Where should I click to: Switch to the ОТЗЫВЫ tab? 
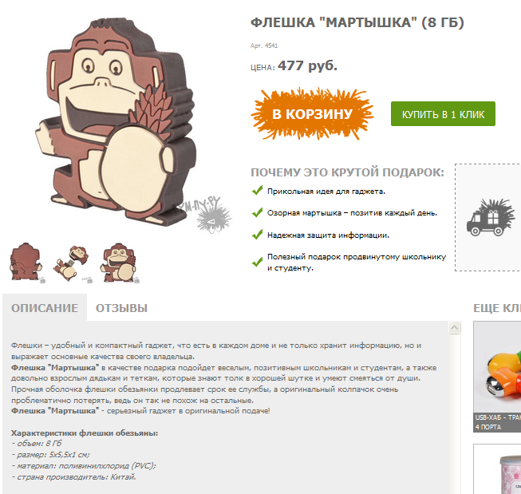point(121,308)
